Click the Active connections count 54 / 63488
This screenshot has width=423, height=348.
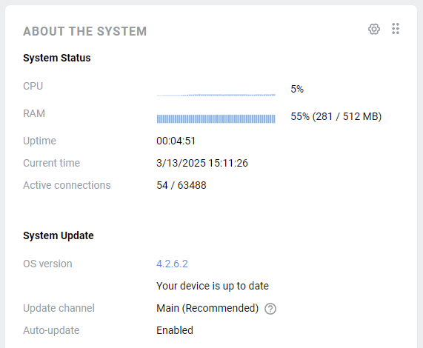point(181,185)
